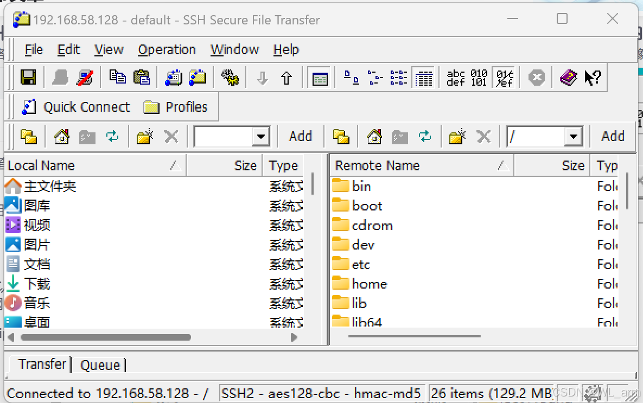The height and width of the screenshot is (403, 643).
Task: Select Auto transfer mode icon
Action: (x=505, y=77)
